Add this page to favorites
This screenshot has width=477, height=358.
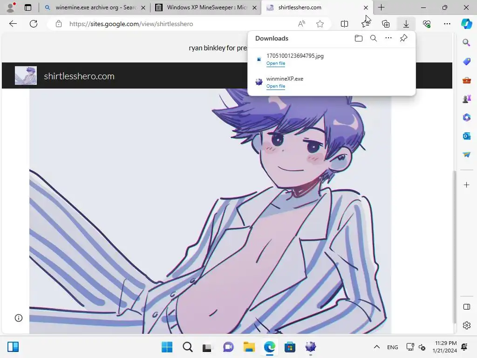320,24
